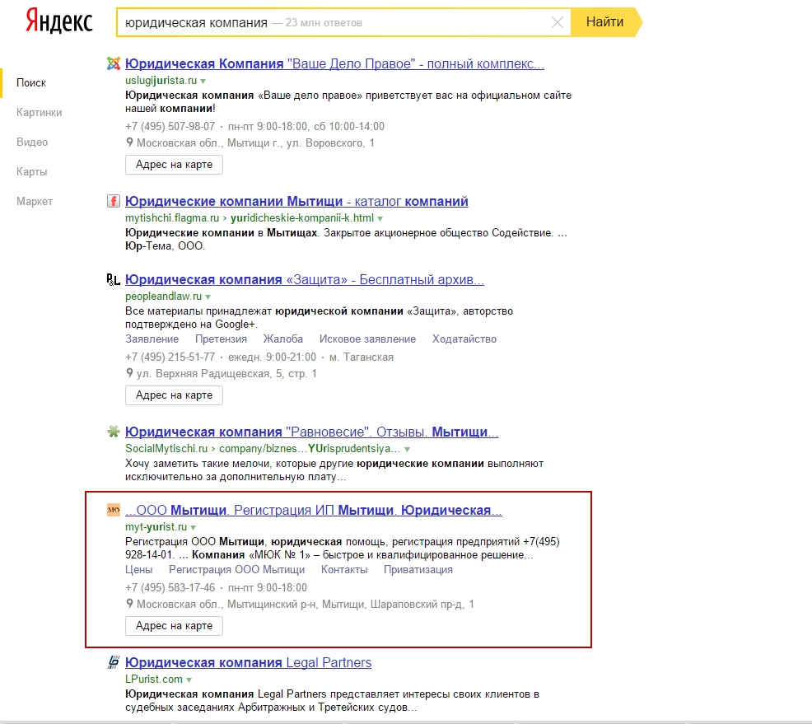Click Адрес на карте under Воровского address
812x724 pixels.
coord(174,165)
